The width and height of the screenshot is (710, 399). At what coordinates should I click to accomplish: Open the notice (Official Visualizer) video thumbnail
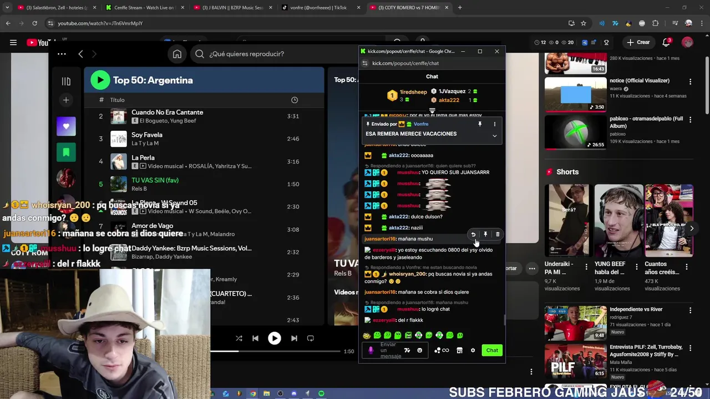pyautogui.click(x=575, y=94)
